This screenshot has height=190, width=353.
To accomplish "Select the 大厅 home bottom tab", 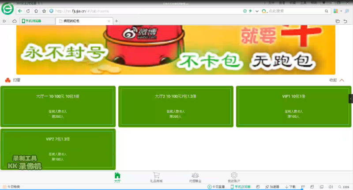I will 117,177.
